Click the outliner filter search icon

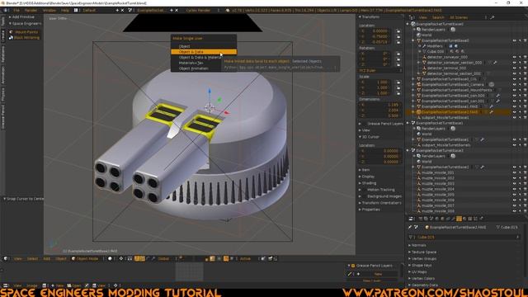pyautogui.click(x=493, y=17)
